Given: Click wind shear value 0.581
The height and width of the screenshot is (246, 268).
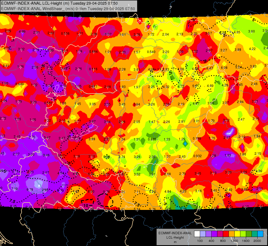Looking at the screenshot, I should [48, 103].
